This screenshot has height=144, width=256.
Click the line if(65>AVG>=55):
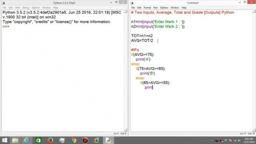point(155,83)
